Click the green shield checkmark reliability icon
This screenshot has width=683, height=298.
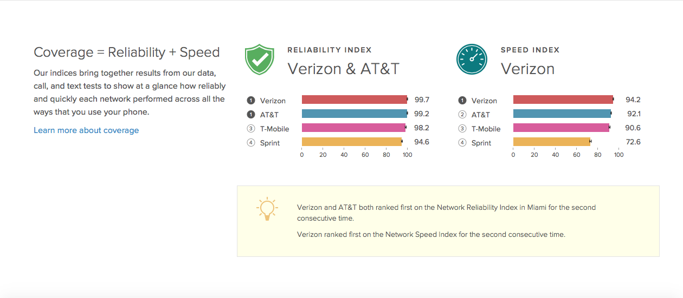click(x=260, y=59)
